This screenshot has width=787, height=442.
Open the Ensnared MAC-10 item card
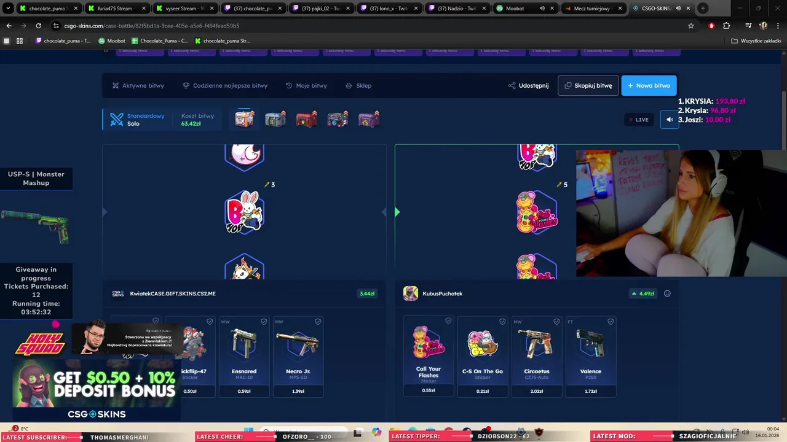click(244, 357)
